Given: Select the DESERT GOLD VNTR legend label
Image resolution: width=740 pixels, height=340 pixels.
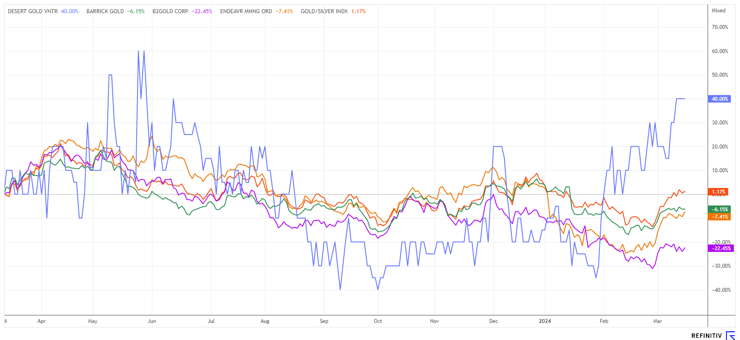Looking at the screenshot, I should click(x=33, y=11).
